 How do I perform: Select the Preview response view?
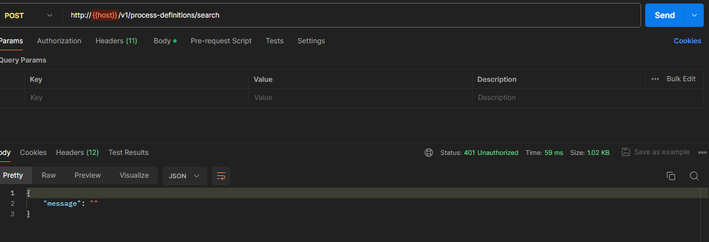click(88, 175)
